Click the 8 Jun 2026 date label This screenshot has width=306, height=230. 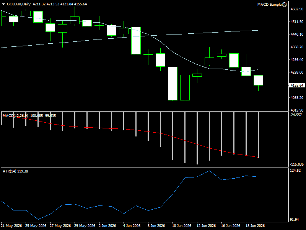click(156, 225)
